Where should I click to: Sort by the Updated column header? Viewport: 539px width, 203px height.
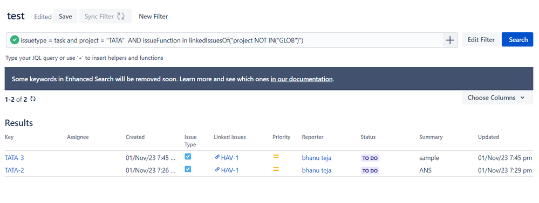[x=488, y=137]
